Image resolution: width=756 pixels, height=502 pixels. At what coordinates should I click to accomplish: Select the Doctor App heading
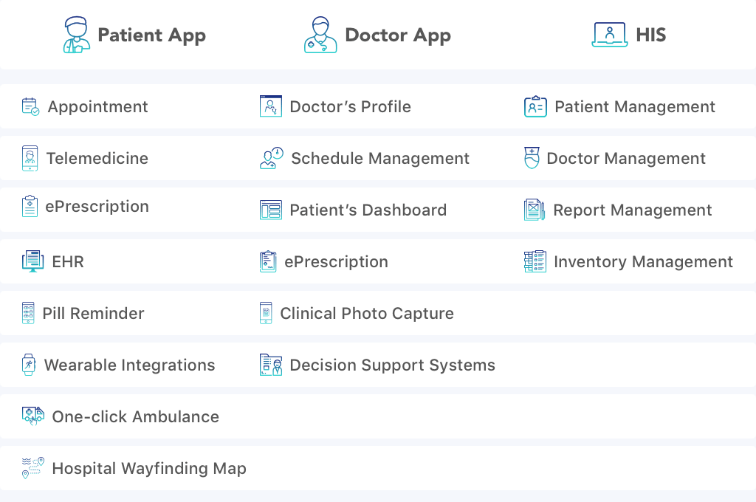(397, 35)
